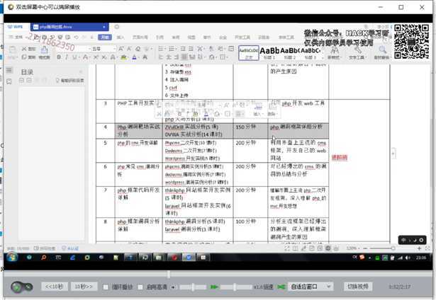436x300 pixels.
Task: Click the decrease font size icon
Action: [129, 49]
